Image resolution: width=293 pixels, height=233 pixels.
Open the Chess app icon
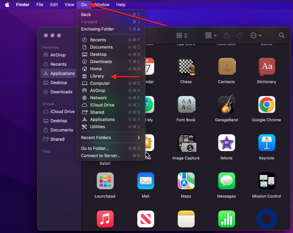(186, 67)
